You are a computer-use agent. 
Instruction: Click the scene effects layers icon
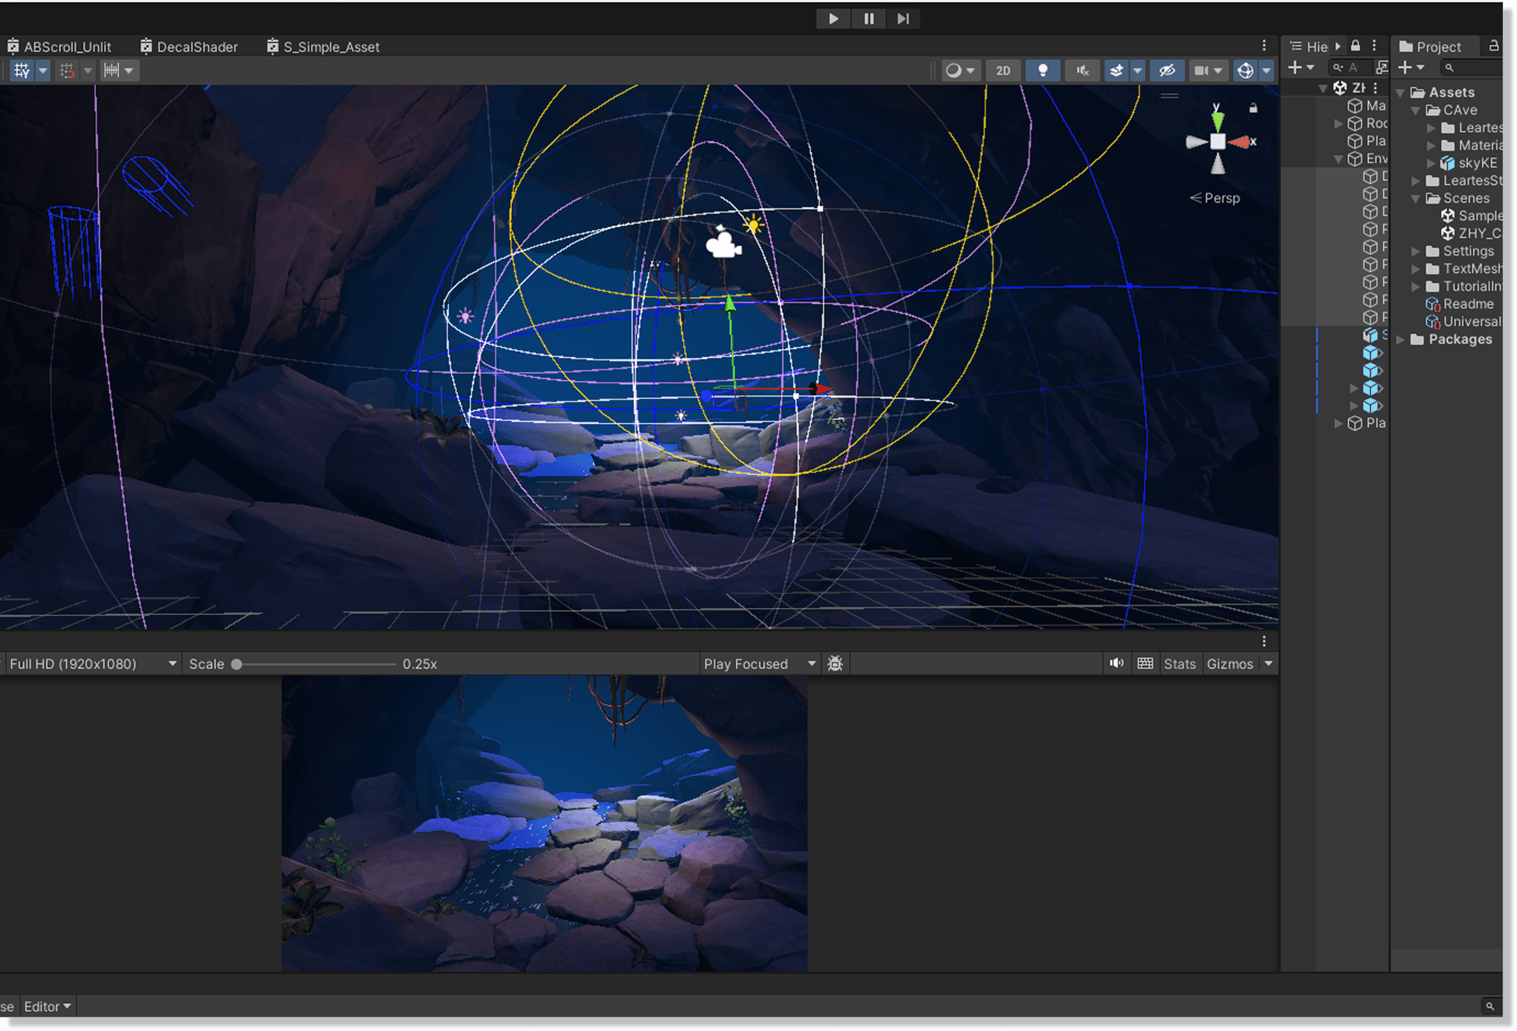click(1116, 71)
